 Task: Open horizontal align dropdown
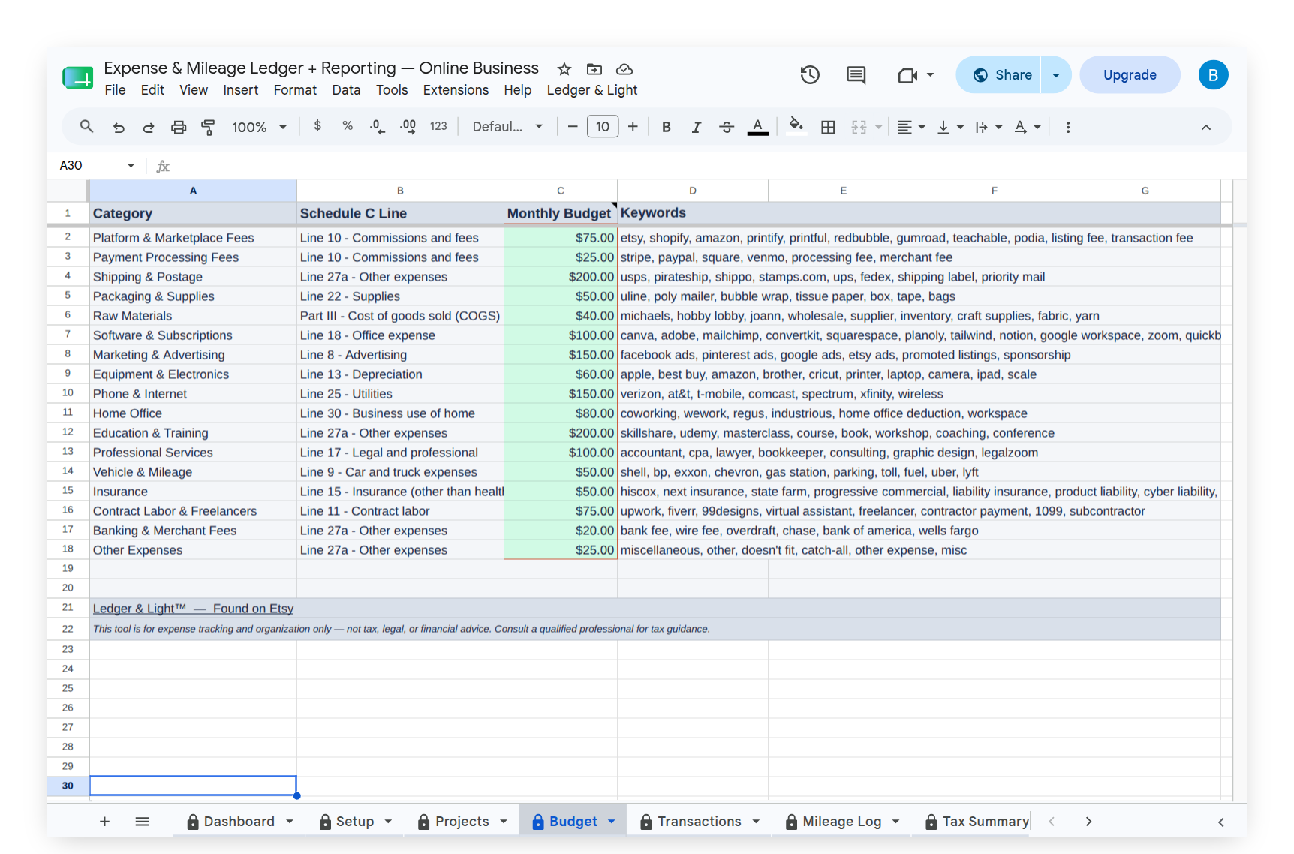pyautogui.click(x=911, y=128)
